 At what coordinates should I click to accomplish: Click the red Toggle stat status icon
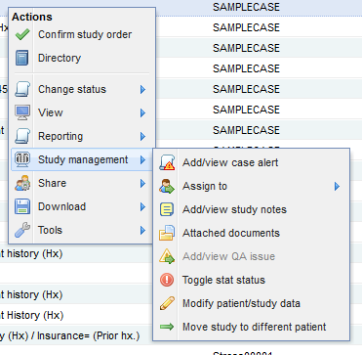click(167, 280)
